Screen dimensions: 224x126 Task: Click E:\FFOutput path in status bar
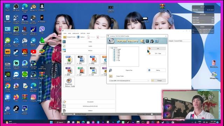click(x=69, y=114)
